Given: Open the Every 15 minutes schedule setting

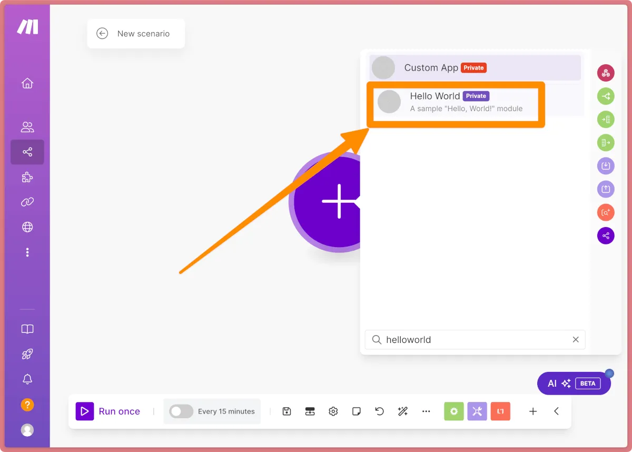Looking at the screenshot, I should pyautogui.click(x=226, y=411).
